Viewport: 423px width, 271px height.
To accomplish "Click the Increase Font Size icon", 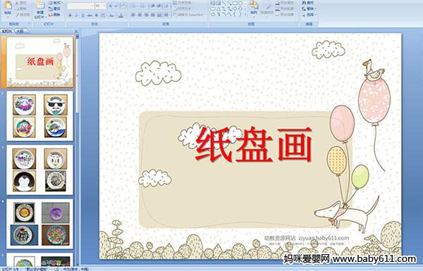I will (x=111, y=6).
